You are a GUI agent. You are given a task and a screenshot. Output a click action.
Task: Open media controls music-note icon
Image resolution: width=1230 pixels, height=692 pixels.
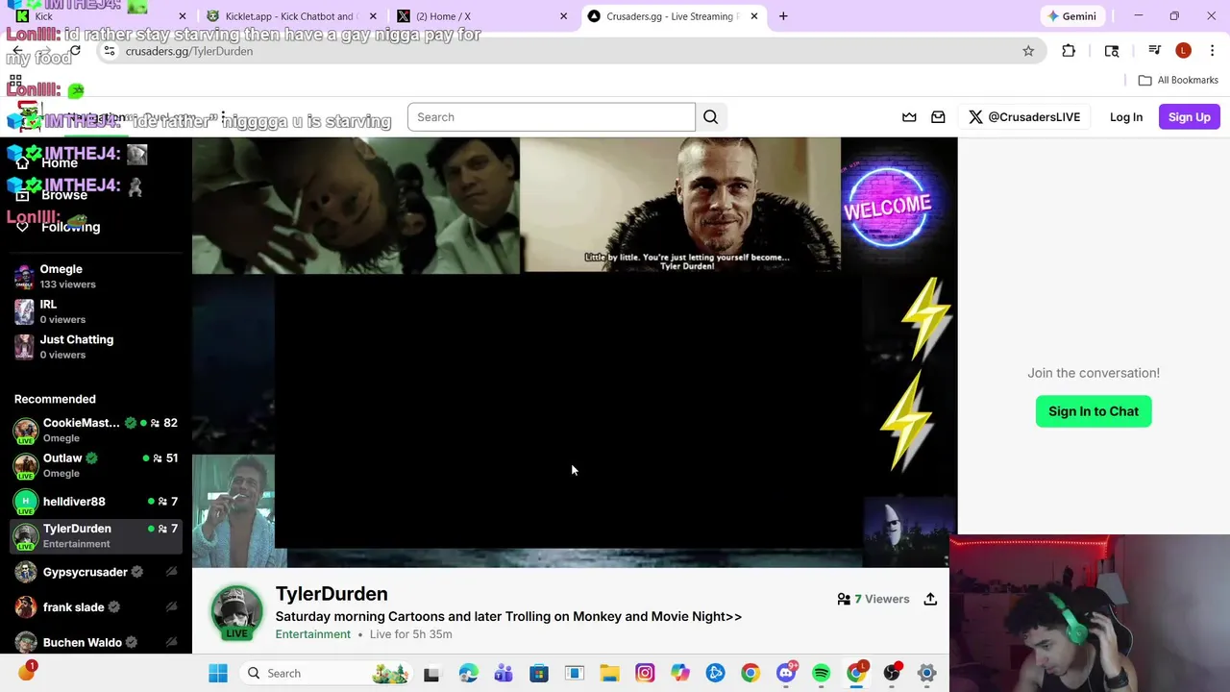1155,51
